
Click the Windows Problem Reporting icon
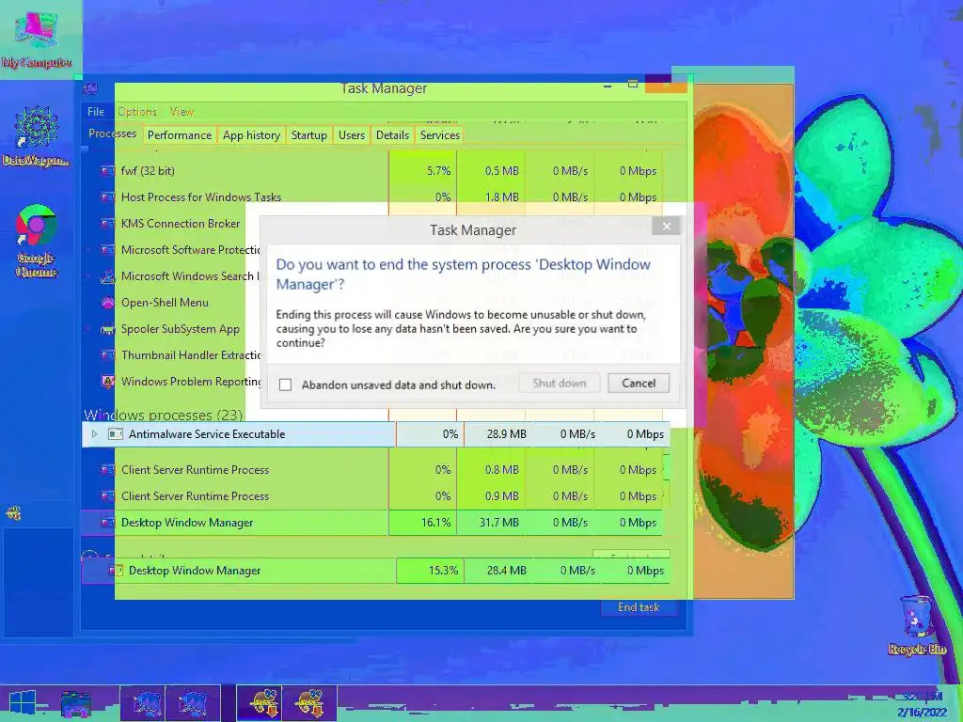107,382
